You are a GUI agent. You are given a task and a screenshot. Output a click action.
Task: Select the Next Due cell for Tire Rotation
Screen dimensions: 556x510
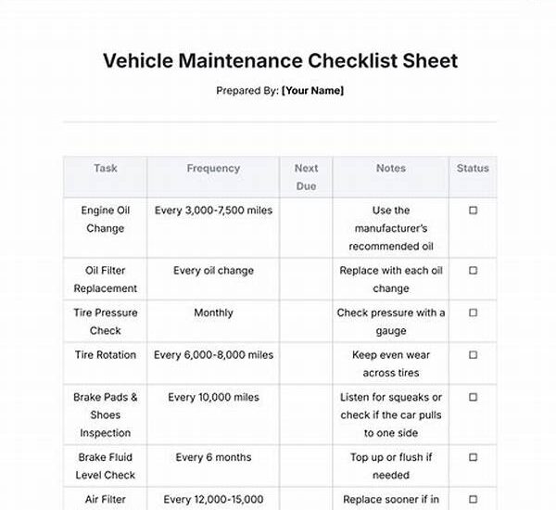coord(306,362)
